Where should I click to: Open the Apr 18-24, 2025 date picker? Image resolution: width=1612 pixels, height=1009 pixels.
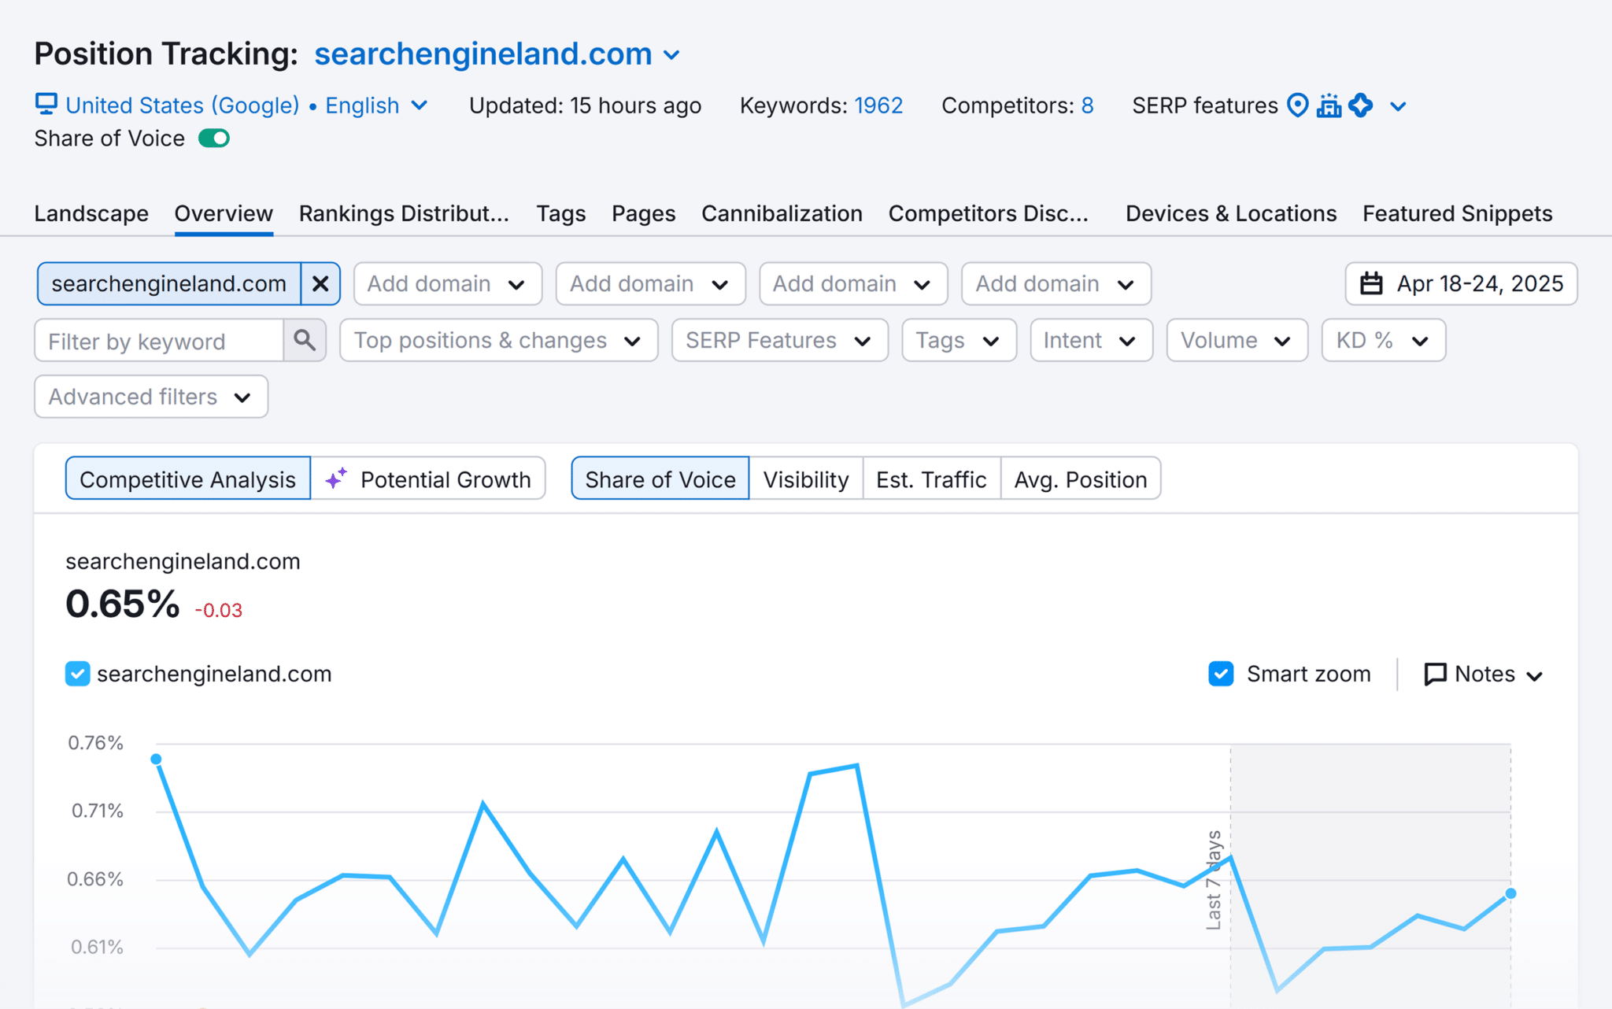(x=1461, y=283)
